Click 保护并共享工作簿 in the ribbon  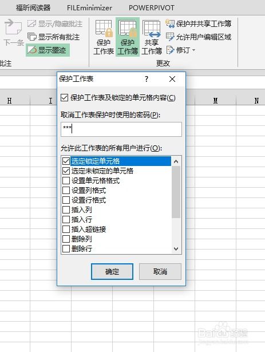[199, 23]
